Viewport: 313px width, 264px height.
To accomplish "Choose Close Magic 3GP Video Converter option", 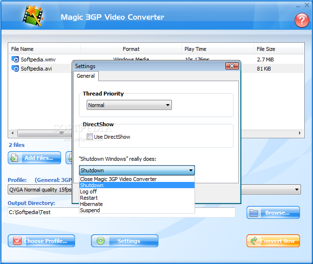I will 137,179.
